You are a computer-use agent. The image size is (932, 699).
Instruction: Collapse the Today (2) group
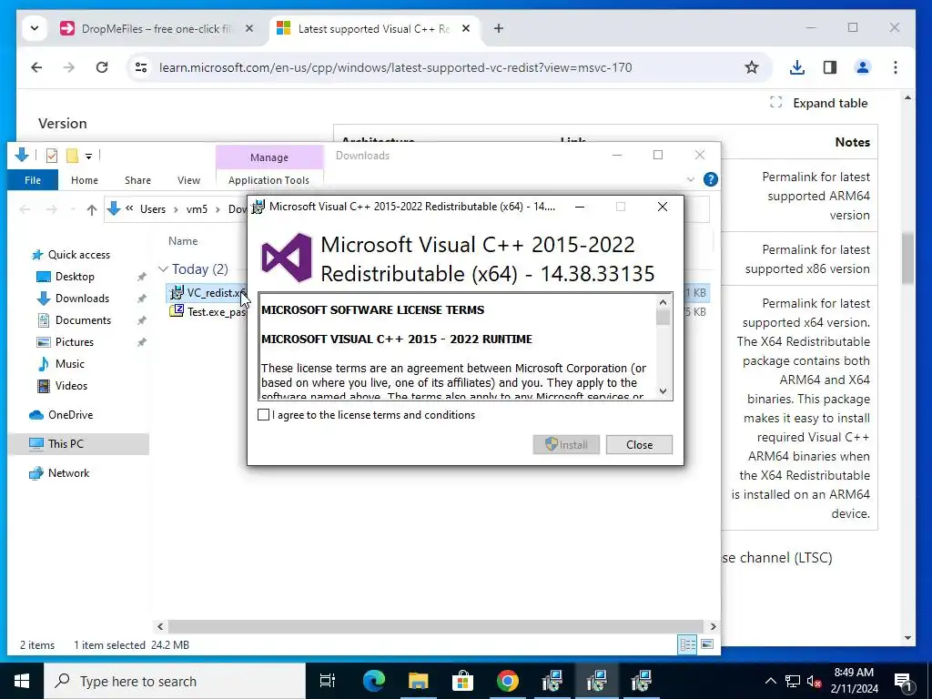pos(163,269)
